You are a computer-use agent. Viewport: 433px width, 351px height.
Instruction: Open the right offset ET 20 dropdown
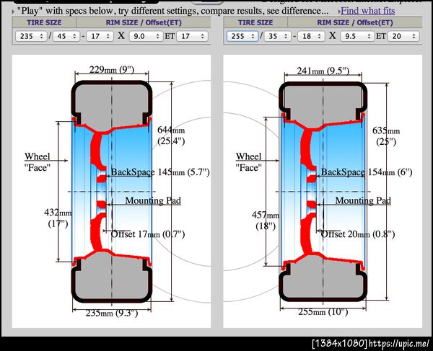[403, 36]
